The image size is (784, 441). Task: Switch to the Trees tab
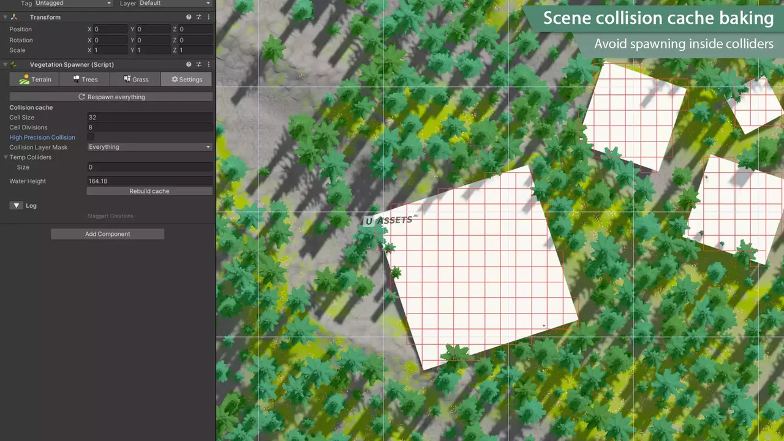pos(85,79)
